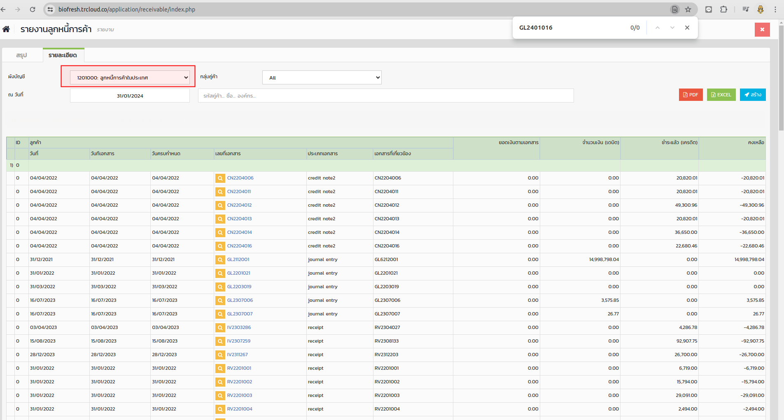Open magnifier for GL2201021 row
The height and width of the screenshot is (420, 784).
pos(220,273)
